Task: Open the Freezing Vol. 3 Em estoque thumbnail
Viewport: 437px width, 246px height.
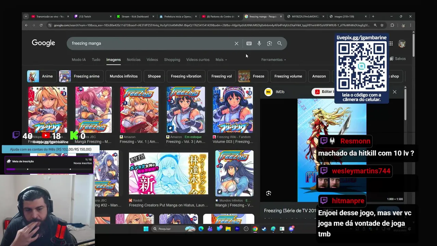Action: (186, 110)
